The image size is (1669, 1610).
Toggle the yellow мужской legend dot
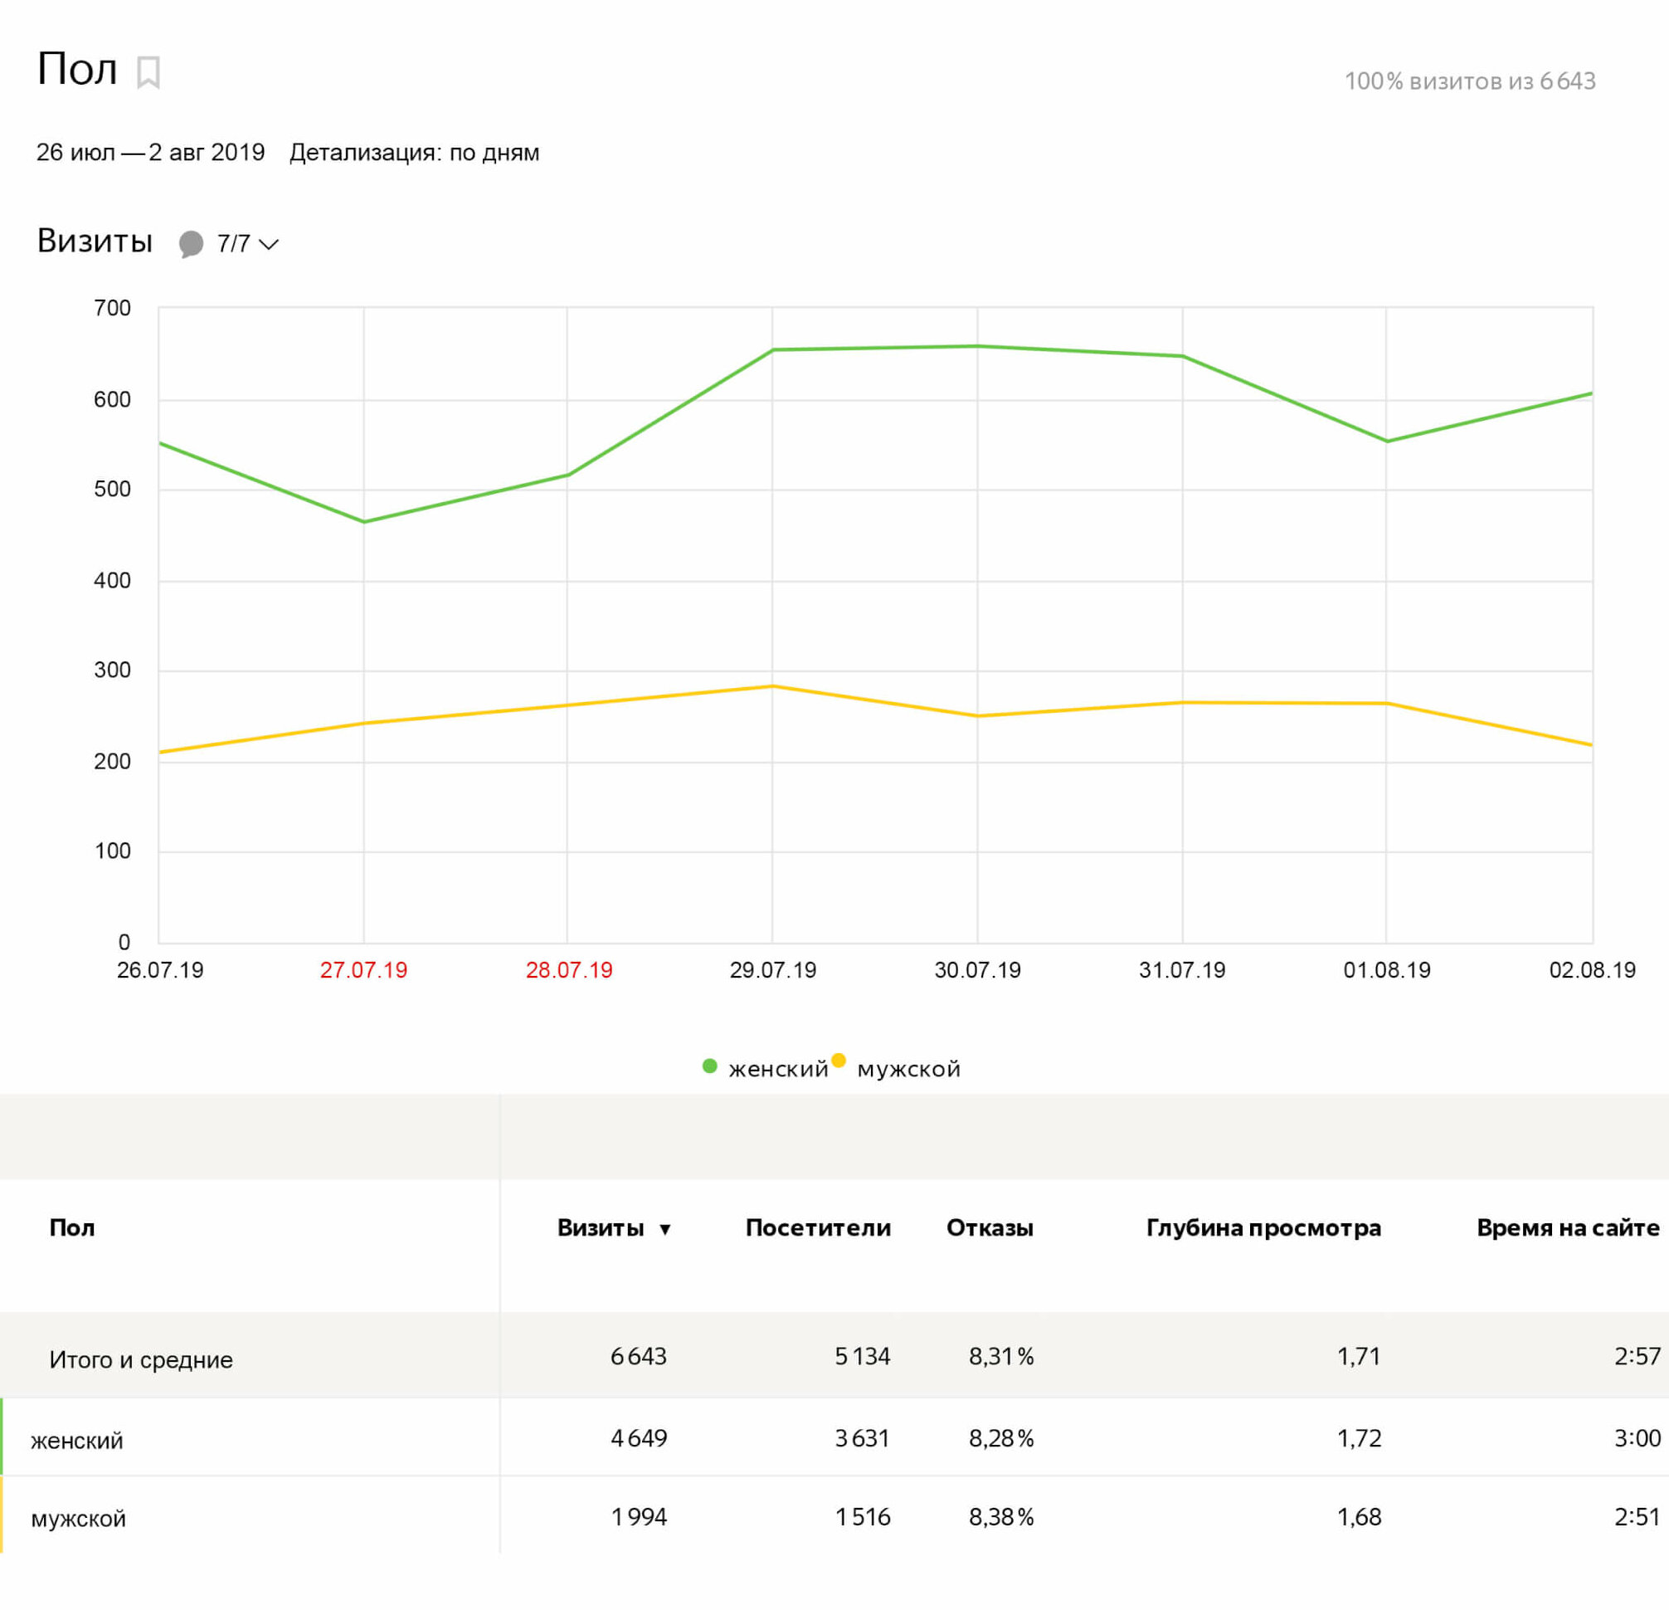click(839, 1061)
